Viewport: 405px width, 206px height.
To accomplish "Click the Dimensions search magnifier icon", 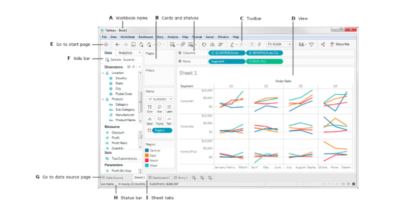I will (134, 67).
